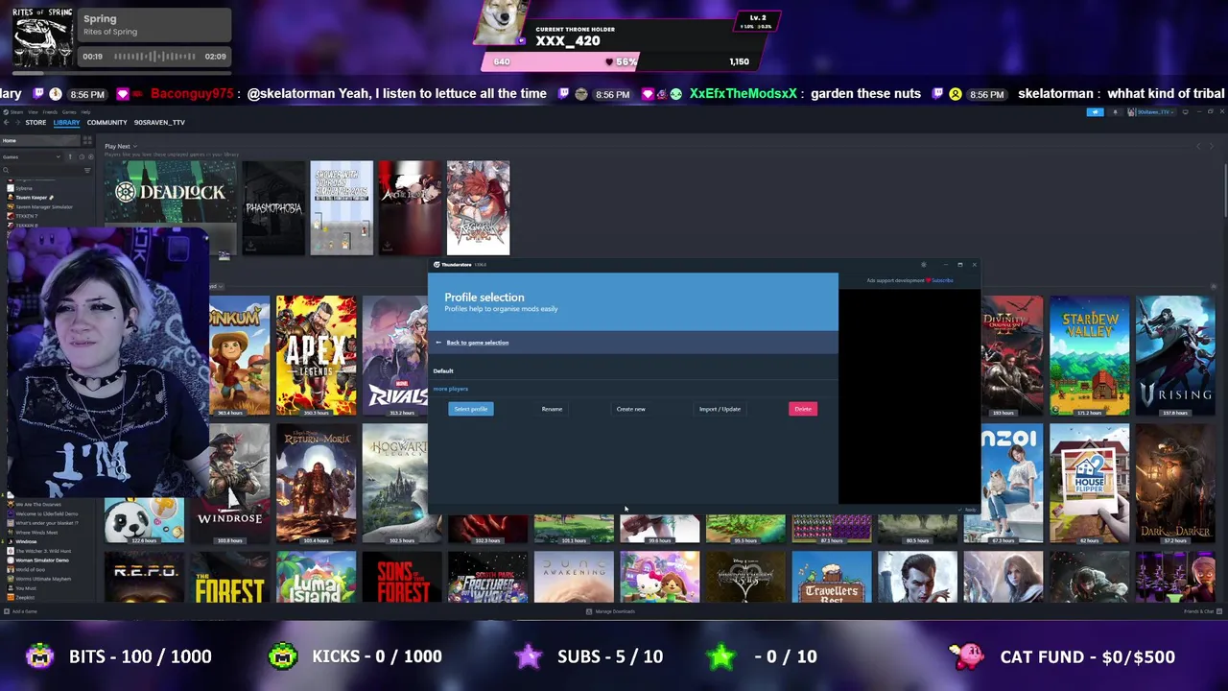
Task: Open Thunderstore settings gear icon
Action: [924, 265]
